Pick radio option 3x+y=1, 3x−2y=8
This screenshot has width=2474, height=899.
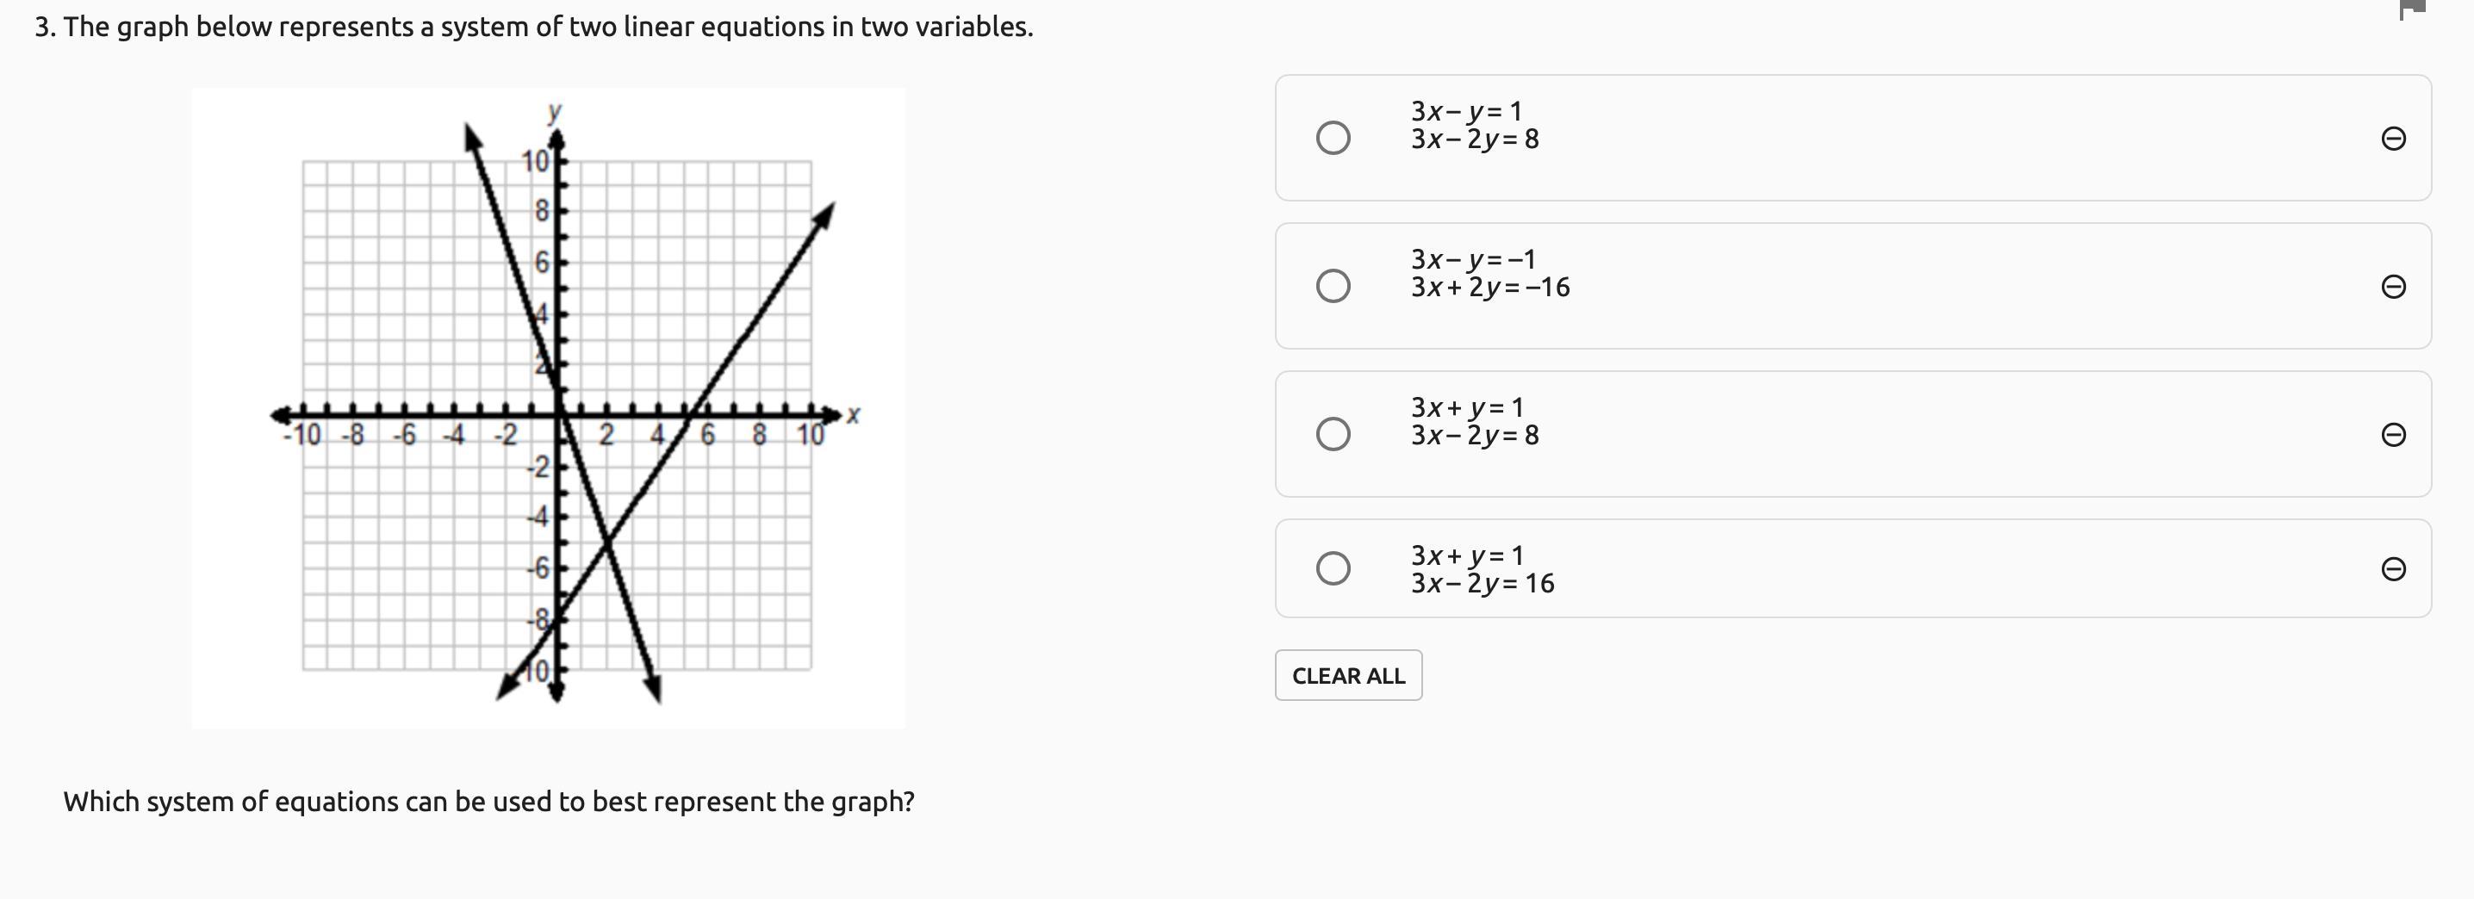pos(1332,433)
